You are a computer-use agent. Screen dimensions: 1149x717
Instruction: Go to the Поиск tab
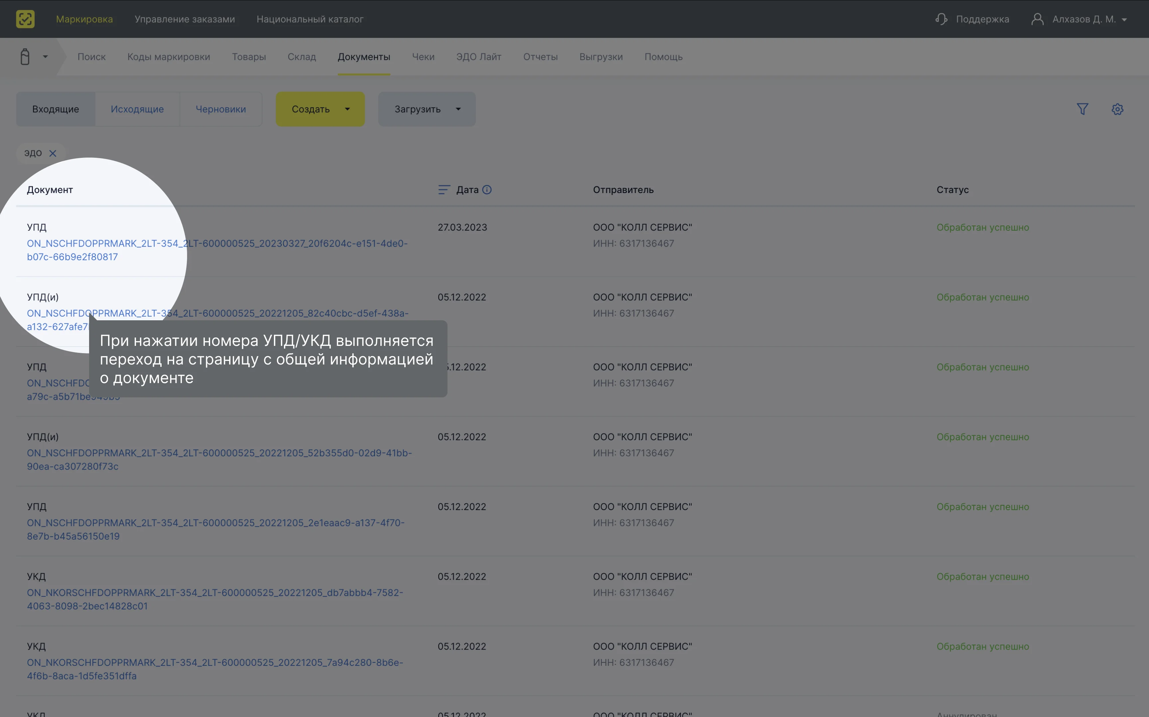[x=91, y=56]
